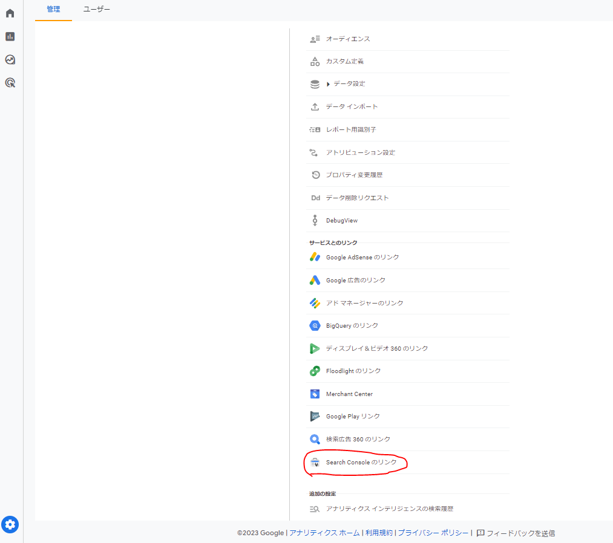
Task: Click the 検索広告 360 magnifier icon
Action: pyautogui.click(x=315, y=439)
